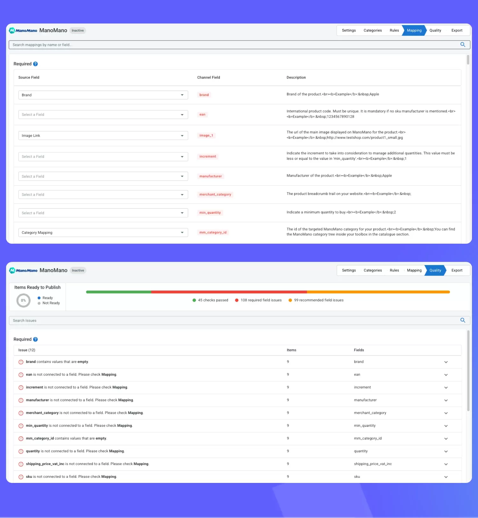Click help icon next to Required in quality panel
478x518 pixels.
[x=35, y=339]
